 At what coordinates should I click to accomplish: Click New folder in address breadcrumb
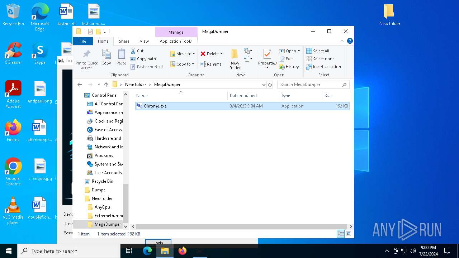136,85
